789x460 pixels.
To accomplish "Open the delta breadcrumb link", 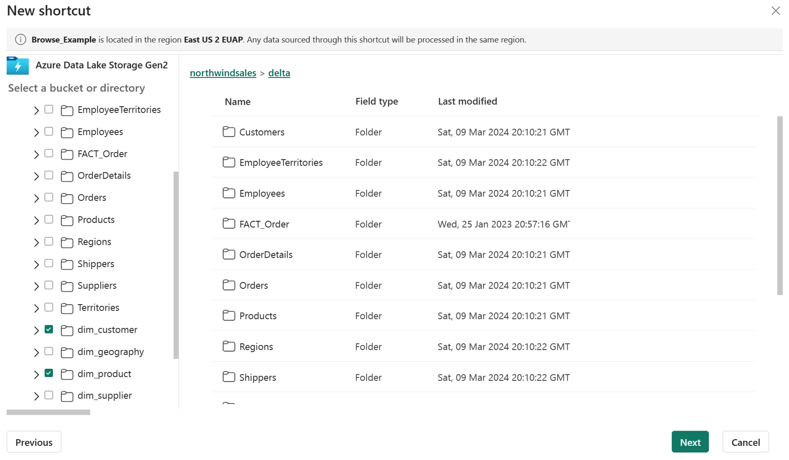I will 279,73.
